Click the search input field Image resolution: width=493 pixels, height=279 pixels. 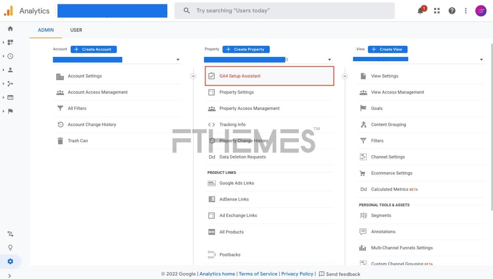pyautogui.click(x=284, y=11)
